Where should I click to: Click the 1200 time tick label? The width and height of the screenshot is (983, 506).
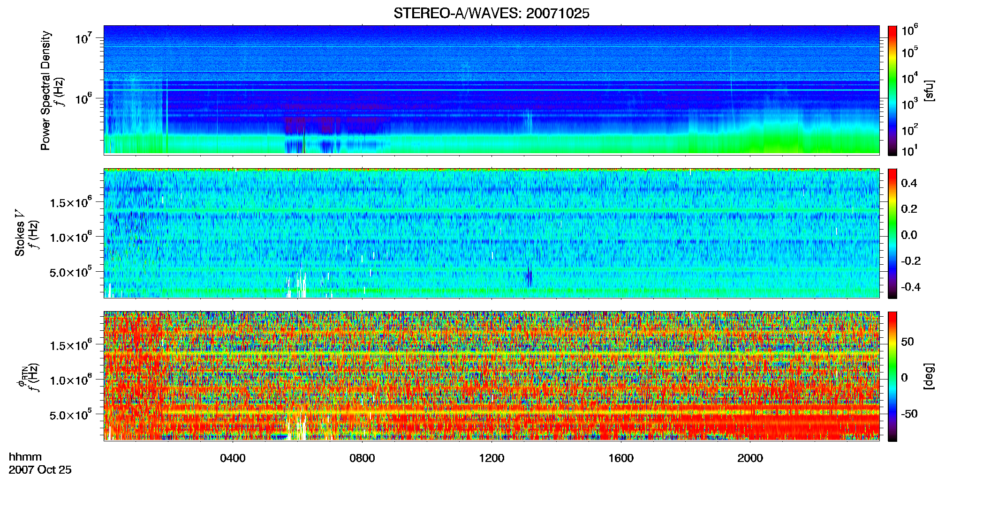click(x=491, y=458)
